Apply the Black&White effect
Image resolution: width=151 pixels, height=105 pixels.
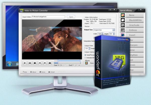point(135,20)
